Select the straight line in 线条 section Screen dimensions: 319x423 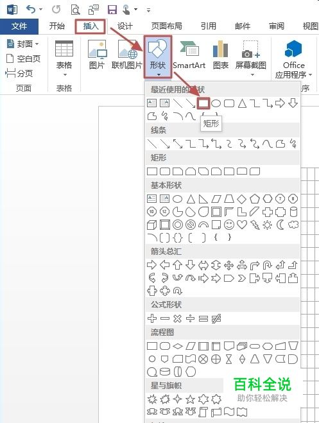(152, 144)
